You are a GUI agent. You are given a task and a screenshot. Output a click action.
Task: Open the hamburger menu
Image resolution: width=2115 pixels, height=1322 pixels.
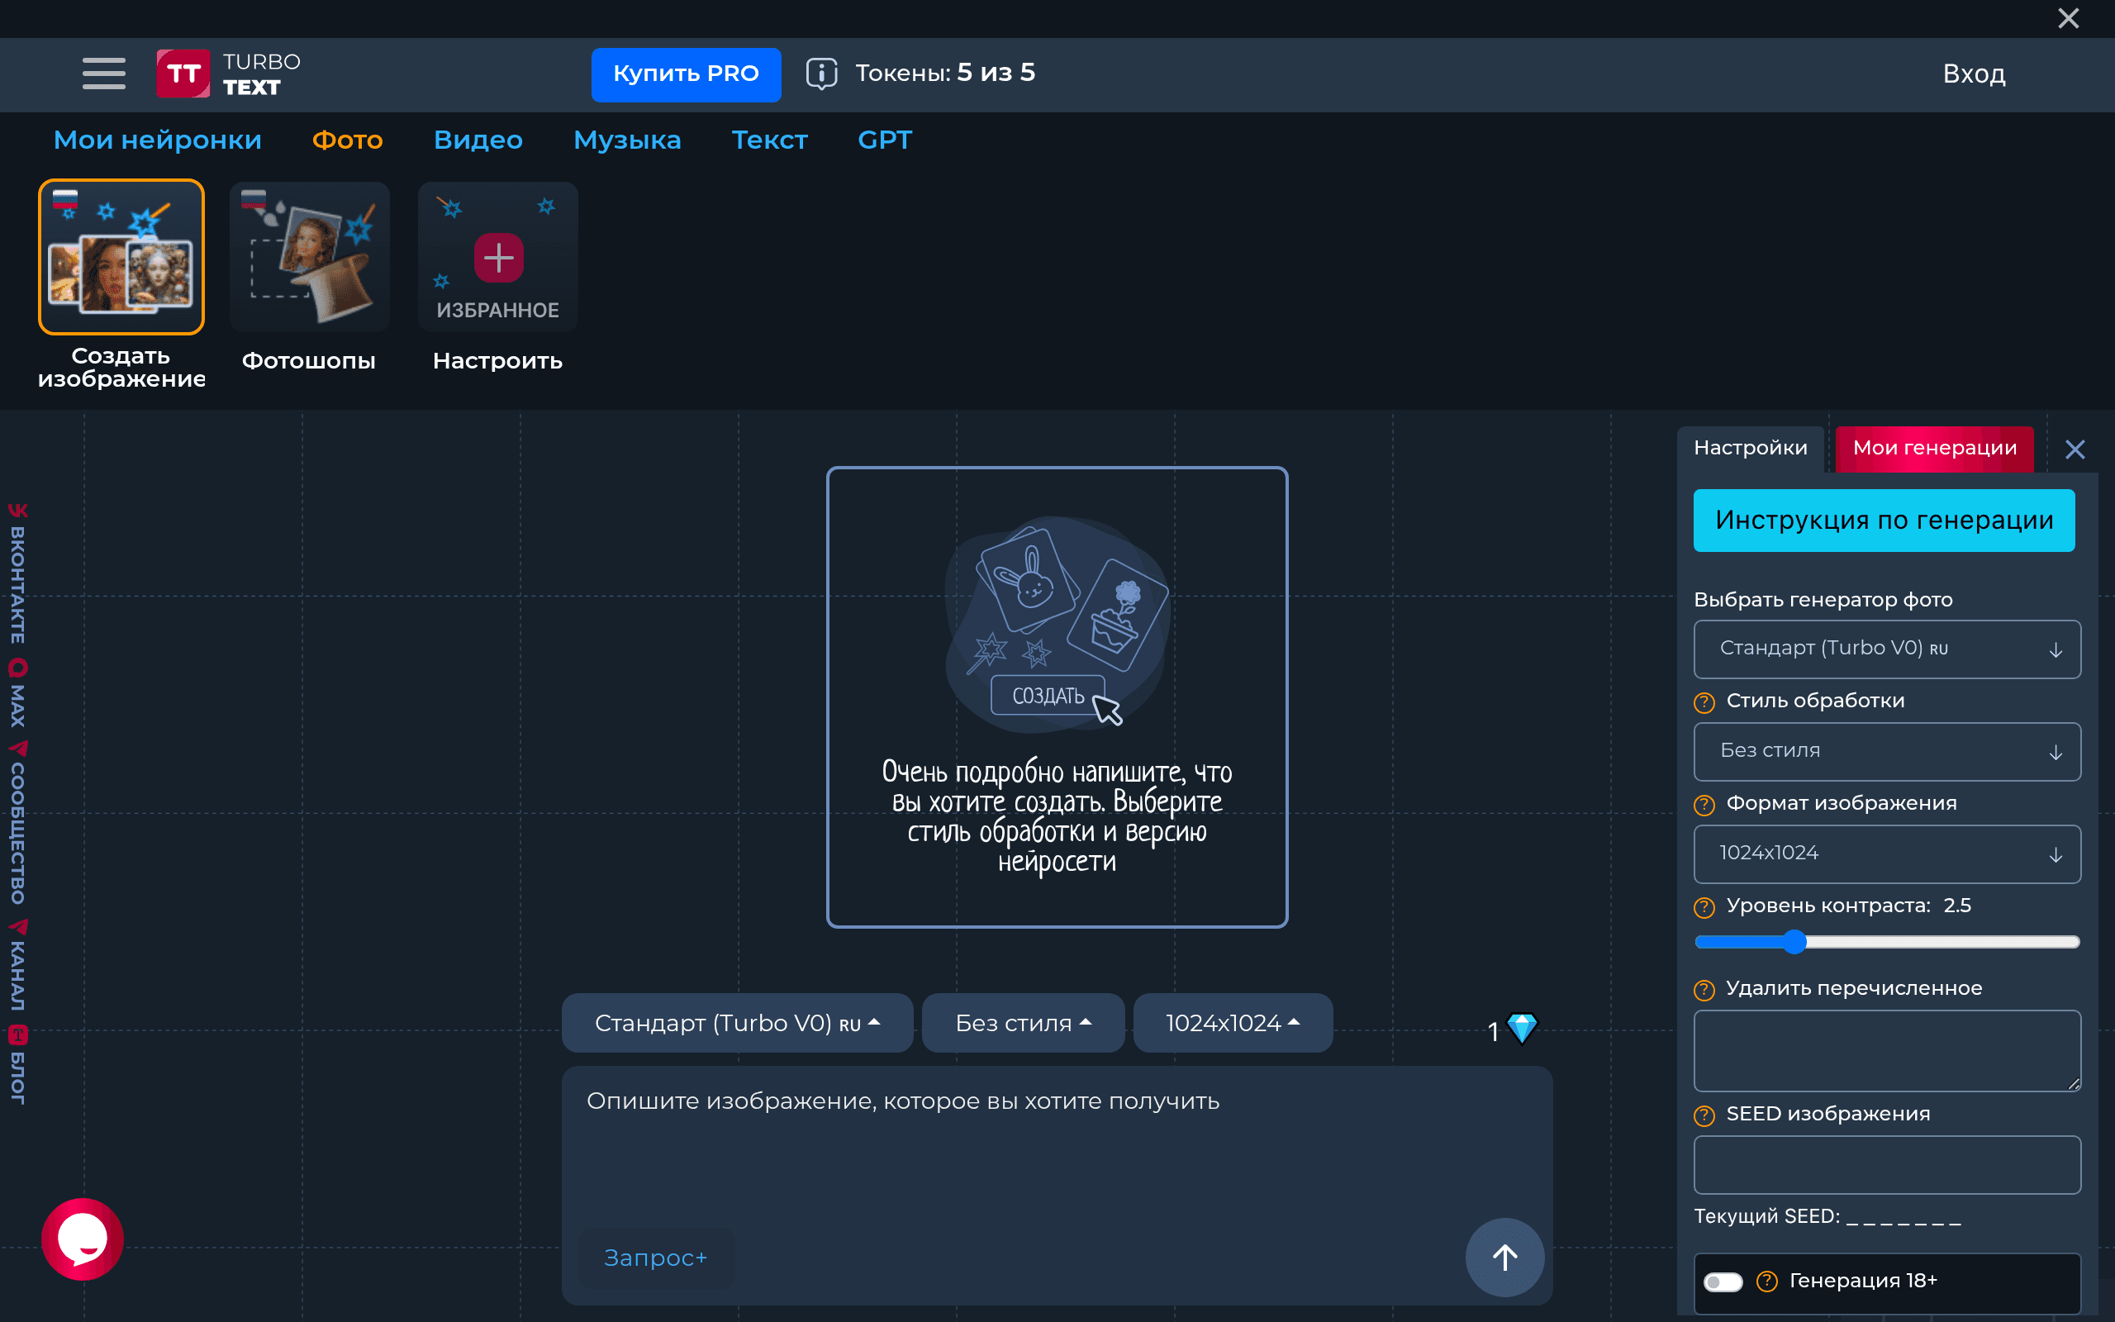(104, 74)
